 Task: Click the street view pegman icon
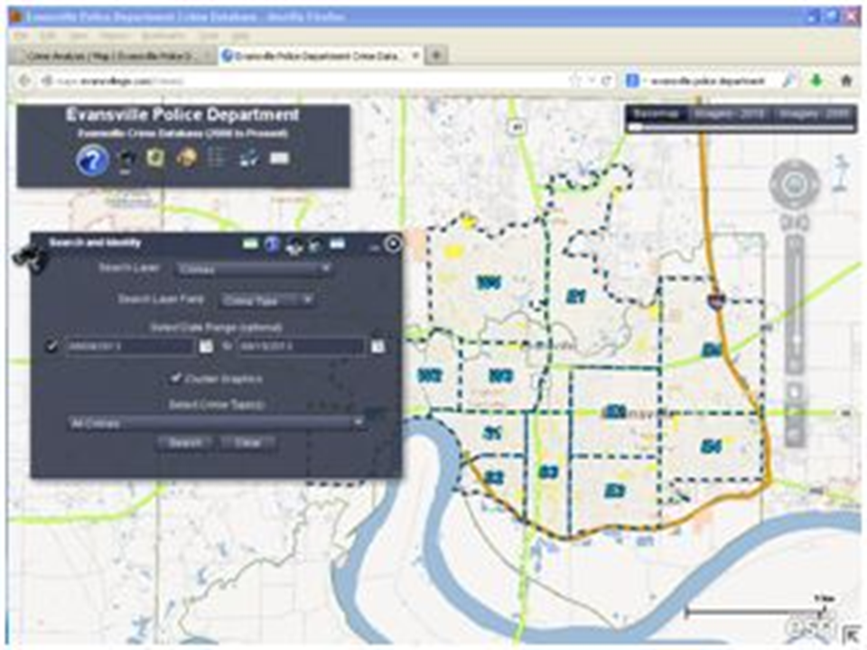click(x=841, y=172)
